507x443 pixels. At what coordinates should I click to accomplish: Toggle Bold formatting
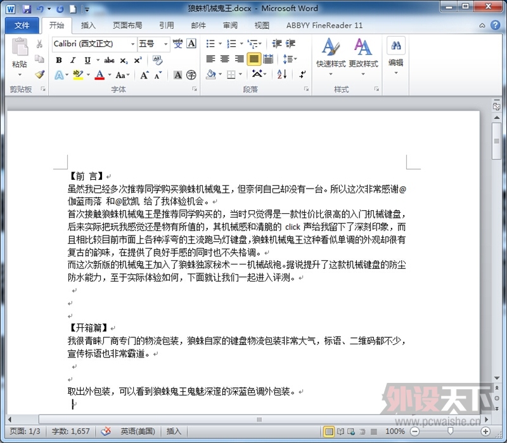pos(59,60)
